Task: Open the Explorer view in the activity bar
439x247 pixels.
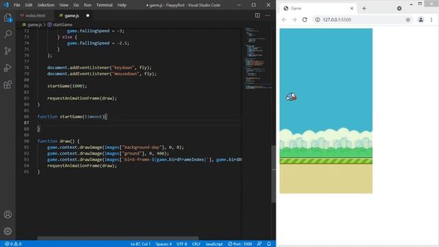Action: click(x=8, y=18)
